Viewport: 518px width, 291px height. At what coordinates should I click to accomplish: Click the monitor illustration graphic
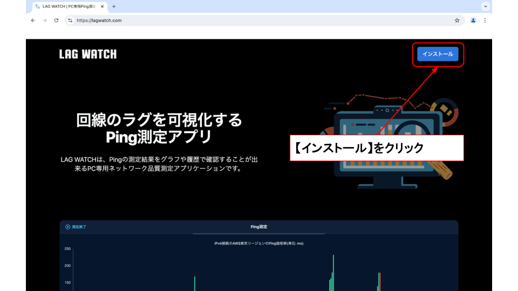point(383,145)
